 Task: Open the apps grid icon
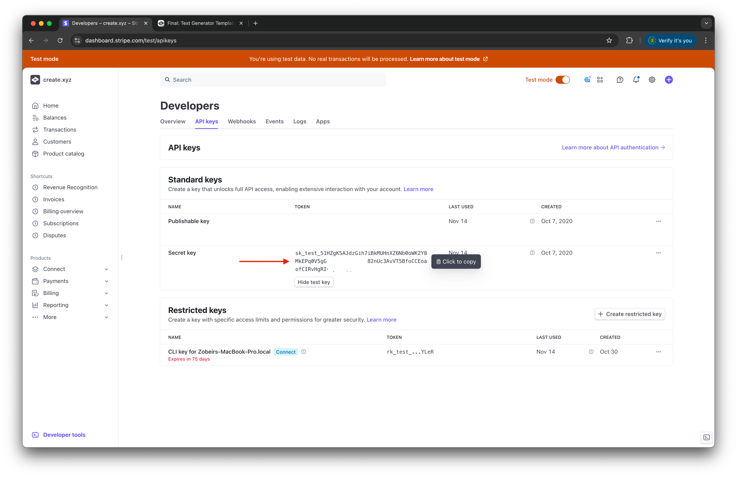pos(600,80)
